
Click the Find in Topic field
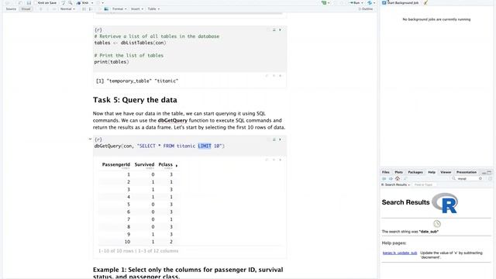coord(425,184)
